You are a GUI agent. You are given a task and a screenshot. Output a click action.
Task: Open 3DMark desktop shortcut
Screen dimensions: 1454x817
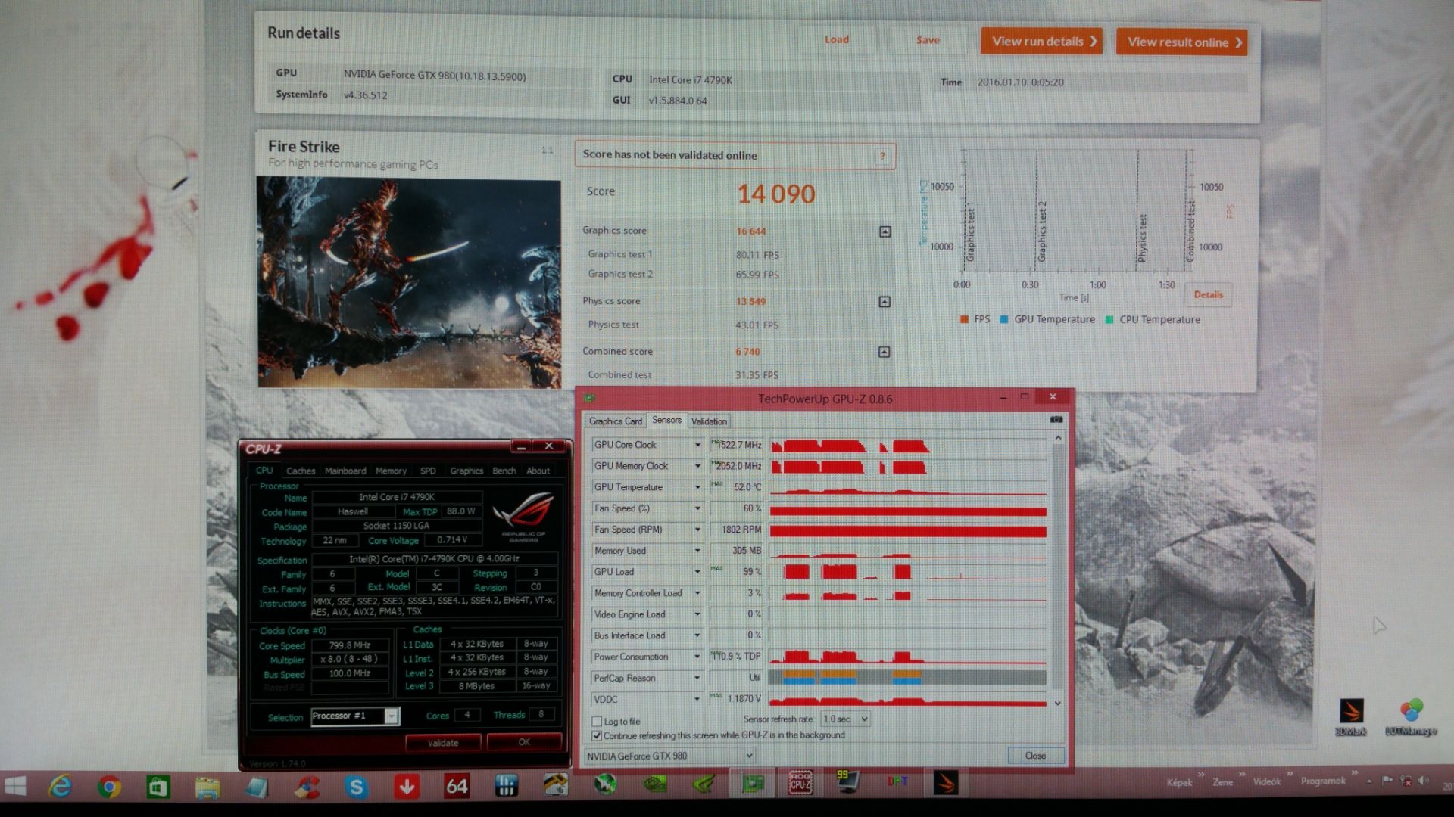pos(1352,716)
